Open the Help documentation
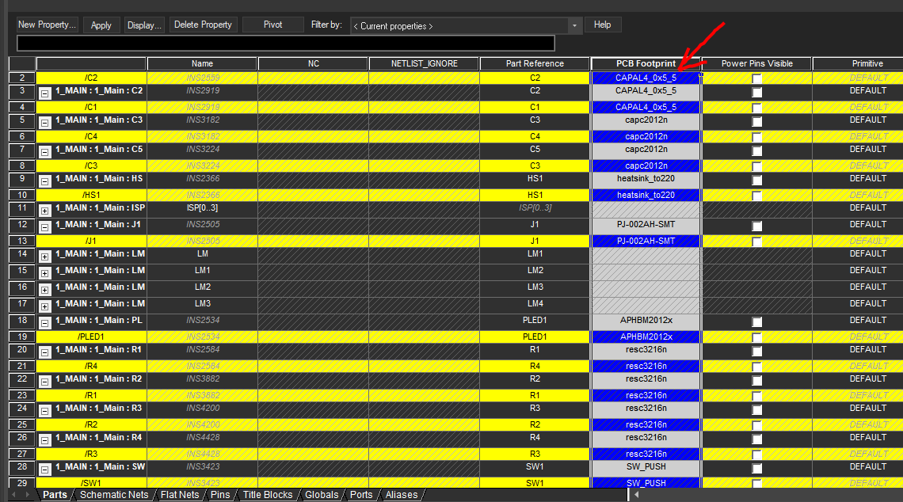The image size is (903, 502). coord(602,25)
